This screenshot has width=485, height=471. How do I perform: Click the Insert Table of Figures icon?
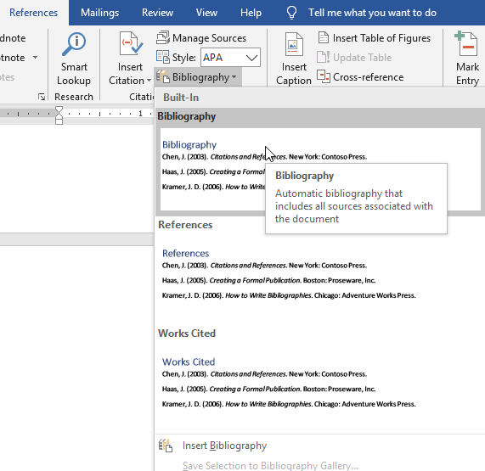coord(324,37)
